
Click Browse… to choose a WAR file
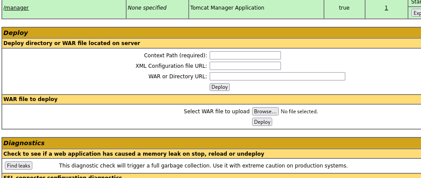(265, 112)
